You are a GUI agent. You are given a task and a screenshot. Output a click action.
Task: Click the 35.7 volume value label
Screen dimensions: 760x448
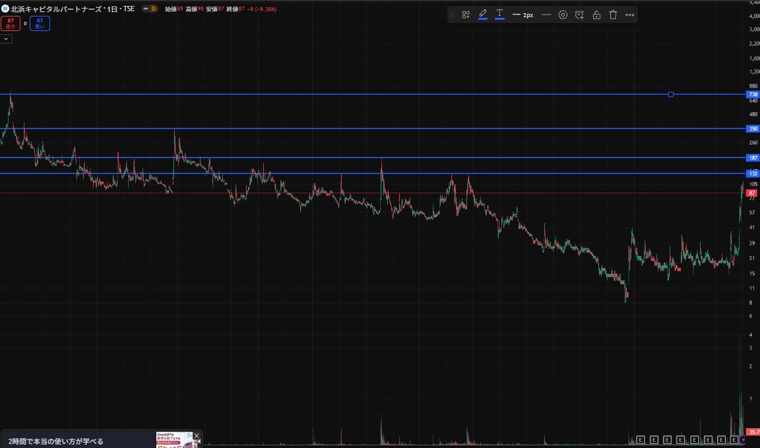click(753, 432)
